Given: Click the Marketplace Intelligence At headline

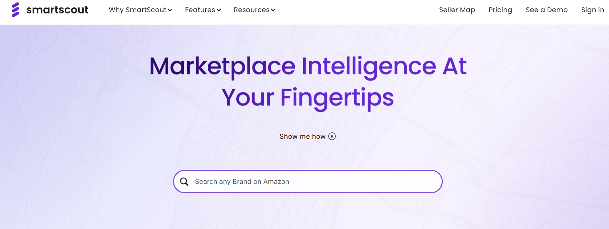Looking at the screenshot, I should coord(308,66).
